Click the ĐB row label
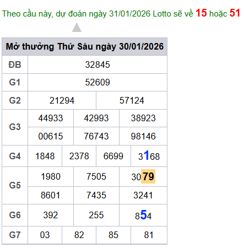 click(15, 65)
